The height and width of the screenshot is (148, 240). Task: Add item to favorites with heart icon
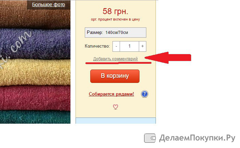(116, 107)
